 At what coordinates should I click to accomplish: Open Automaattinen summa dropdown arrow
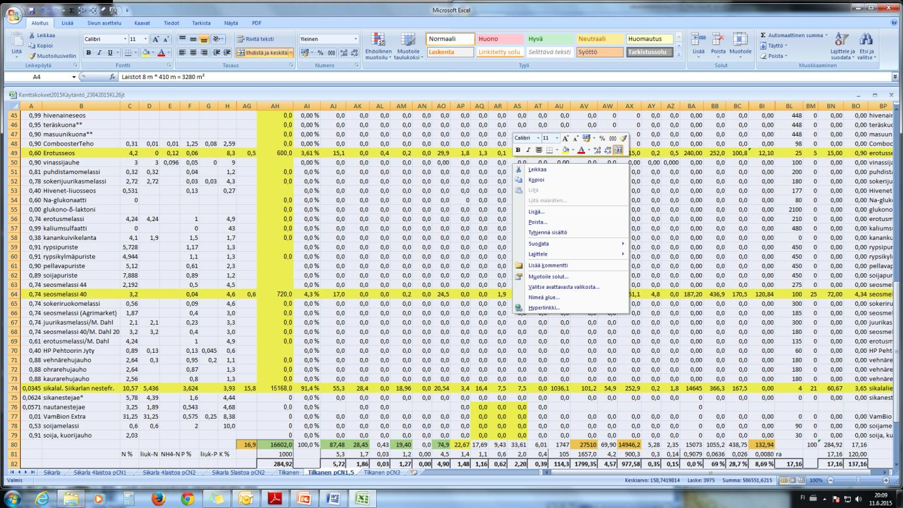click(827, 35)
